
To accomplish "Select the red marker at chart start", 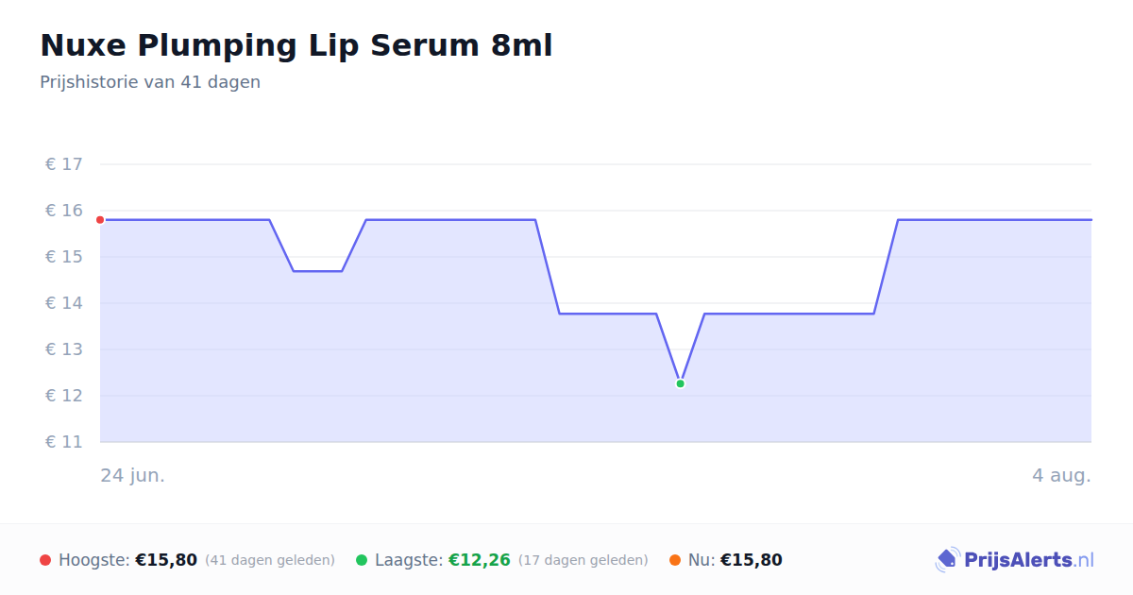I will pos(100,220).
